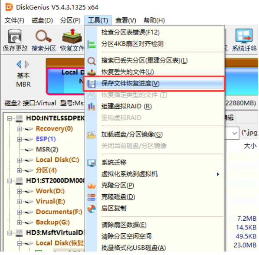259x255 pixels.
Task: Click the HD1 hard disk drive icon
Action: pyautogui.click(x=20, y=181)
